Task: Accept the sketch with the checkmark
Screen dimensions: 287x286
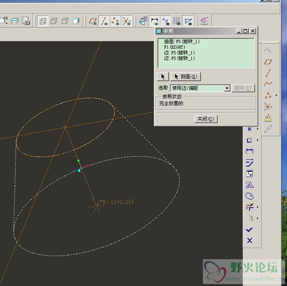Action: 250,229
